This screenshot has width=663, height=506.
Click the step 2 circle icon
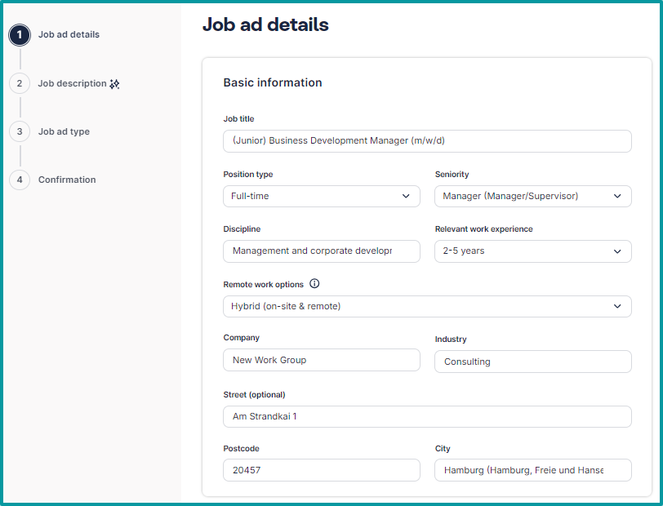[x=20, y=83]
